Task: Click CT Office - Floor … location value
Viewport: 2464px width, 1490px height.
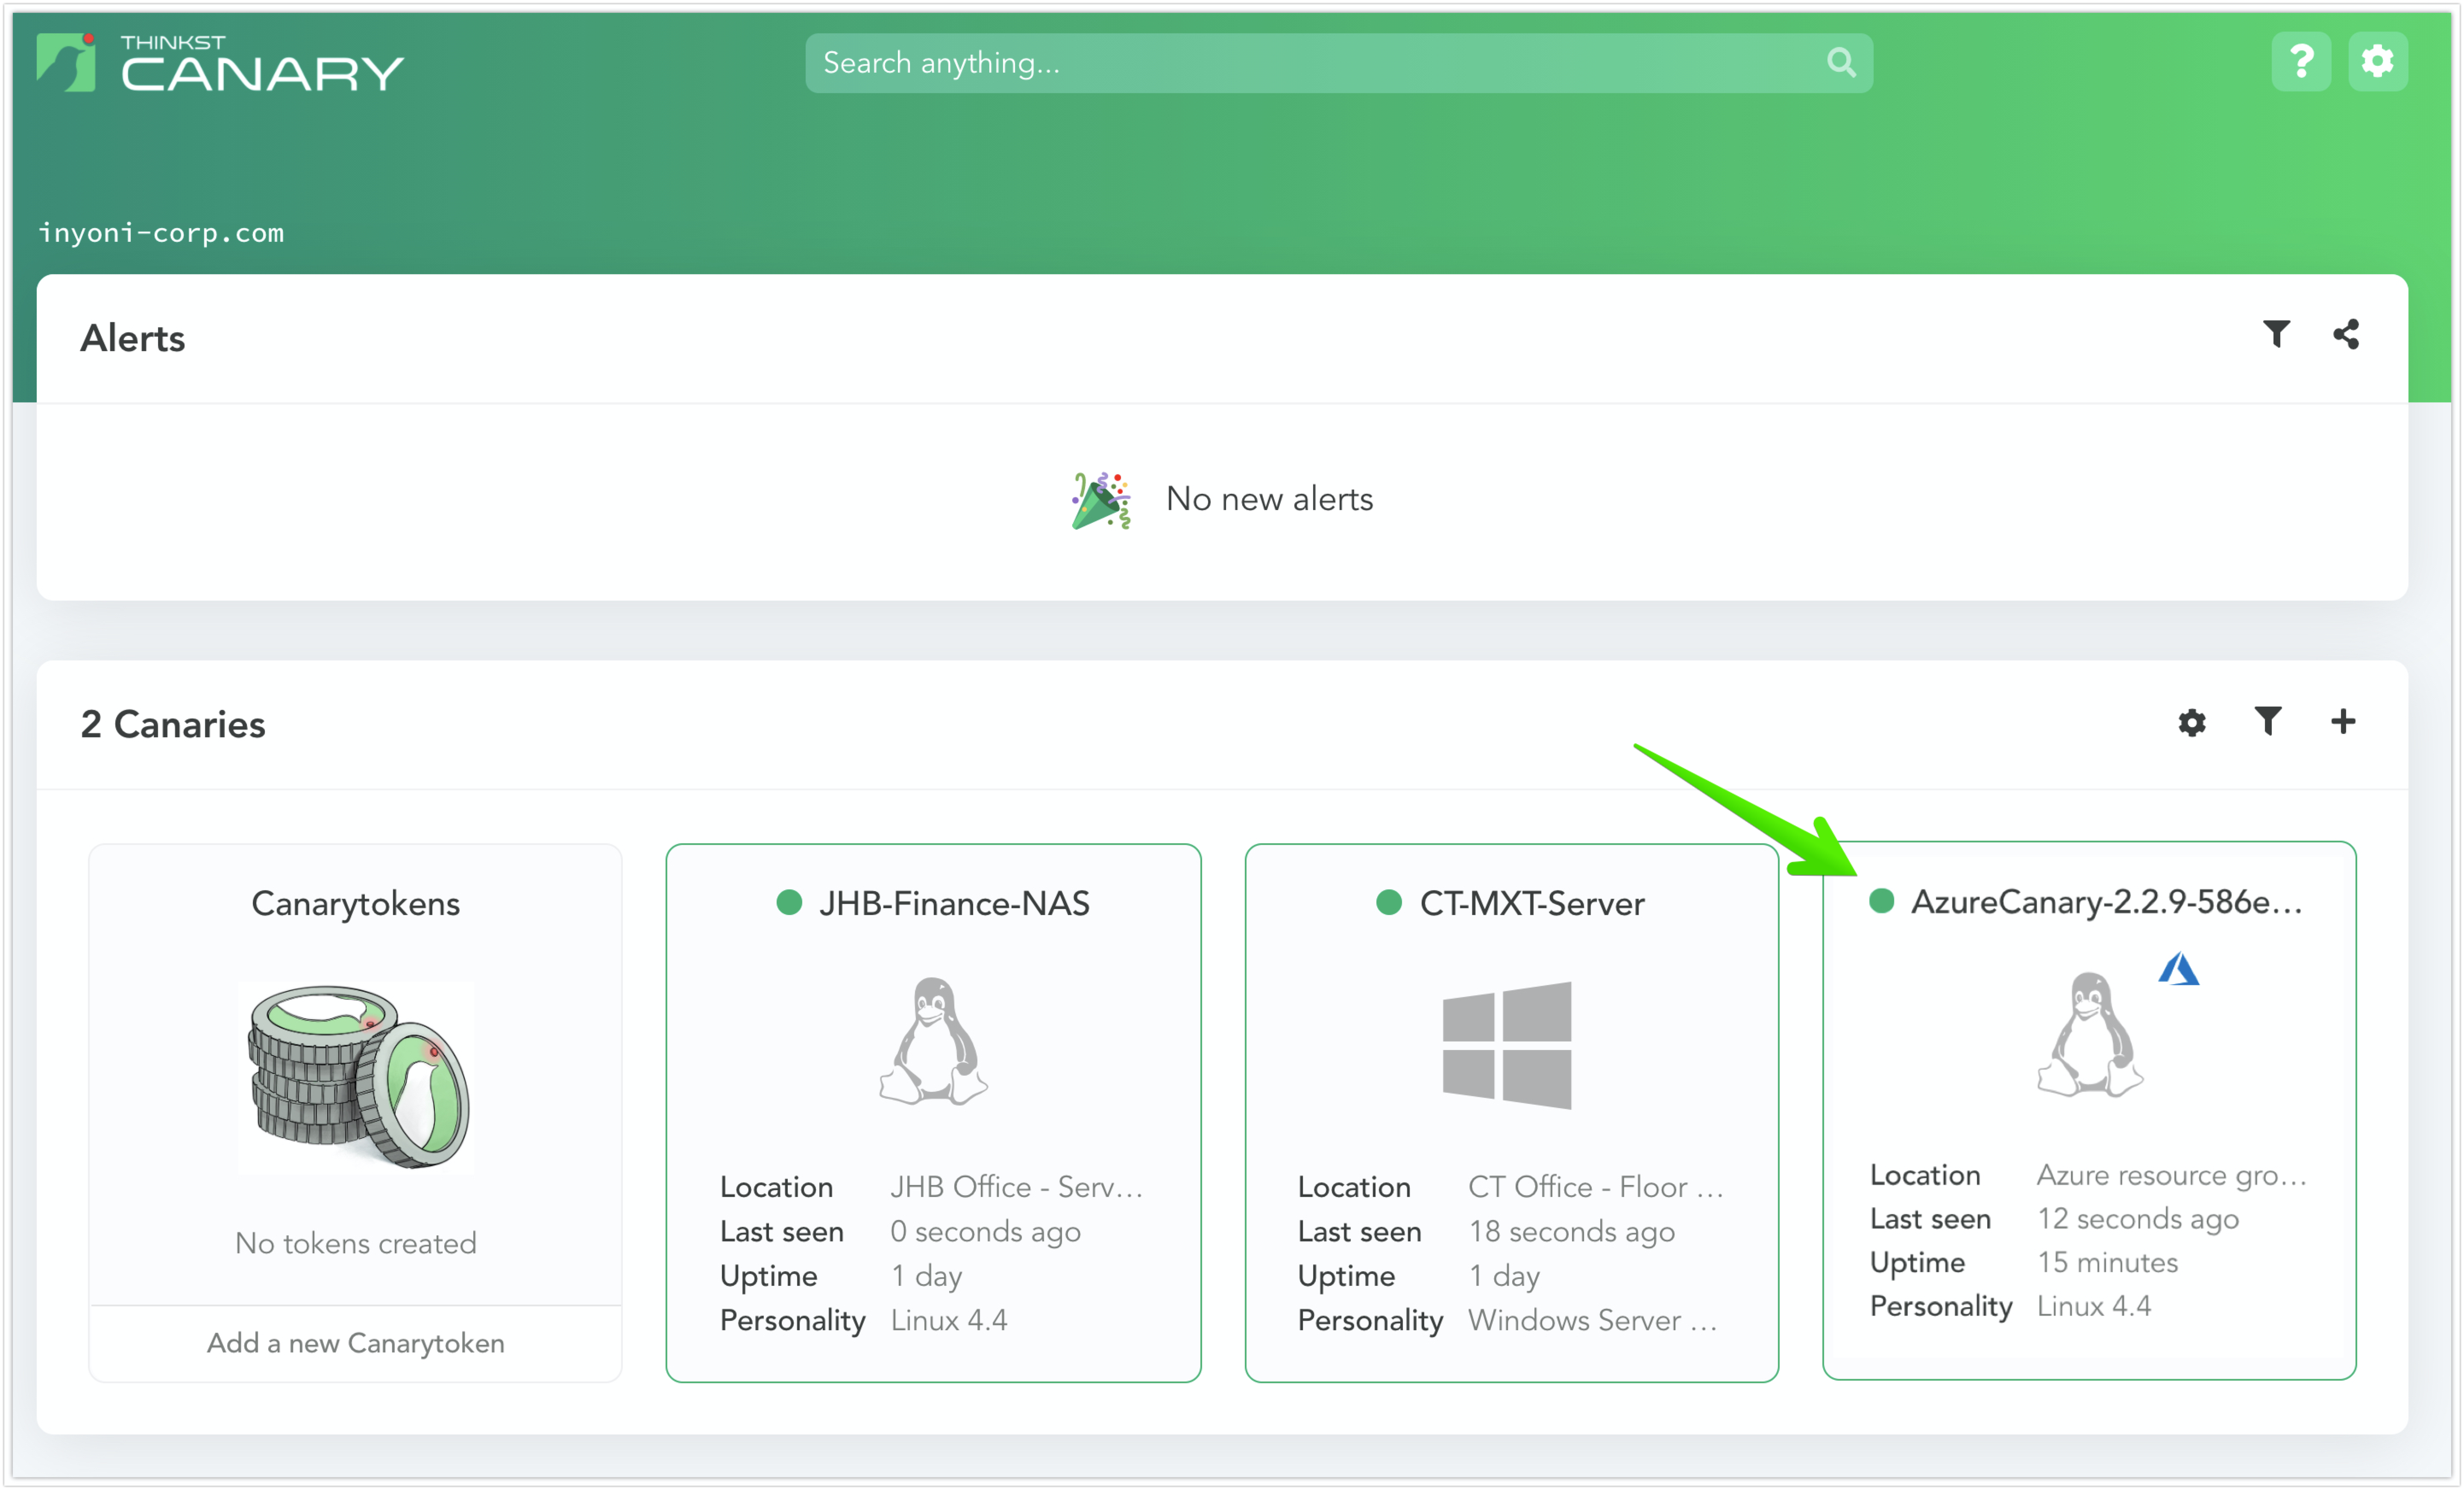Action: [x=1595, y=1187]
